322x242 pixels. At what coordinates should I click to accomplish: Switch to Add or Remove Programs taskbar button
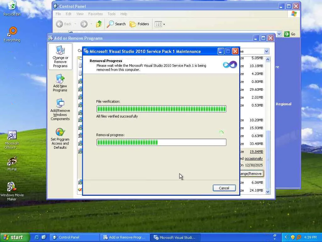pos(125,237)
